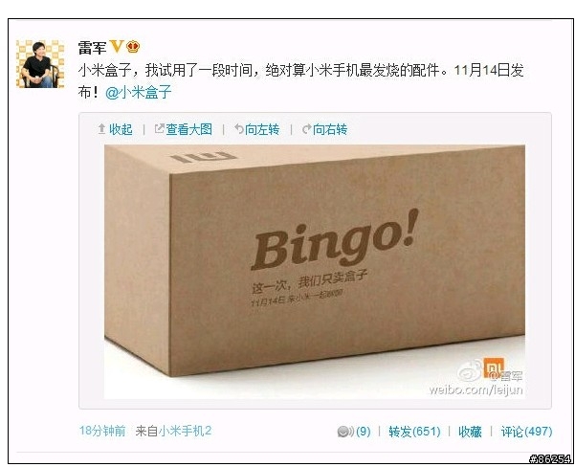This screenshot has width=575, height=467.
Task: Click the collapse arrow icon beside 收起
Action: [x=101, y=129]
